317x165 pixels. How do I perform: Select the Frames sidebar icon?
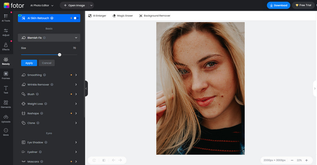[6, 75]
